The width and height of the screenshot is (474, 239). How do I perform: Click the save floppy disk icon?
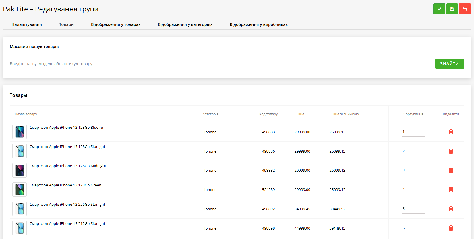tap(452, 9)
